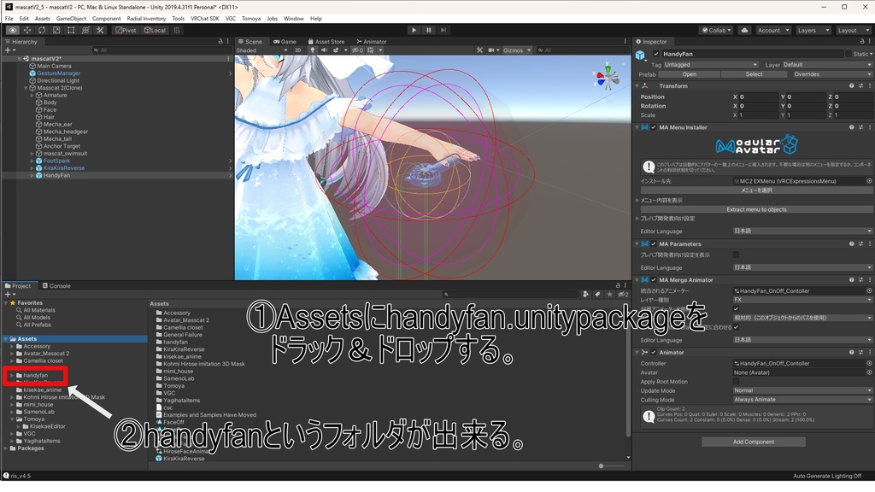875x492 pixels.
Task: Click the MA Menu Installer help icon
Action: 850,126
